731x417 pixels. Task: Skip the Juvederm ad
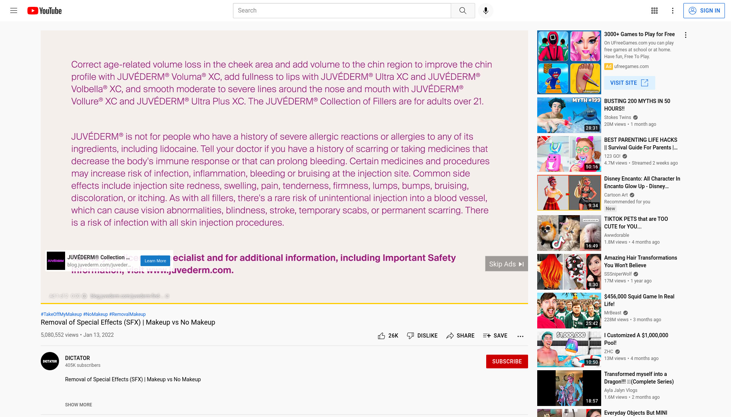click(506, 264)
